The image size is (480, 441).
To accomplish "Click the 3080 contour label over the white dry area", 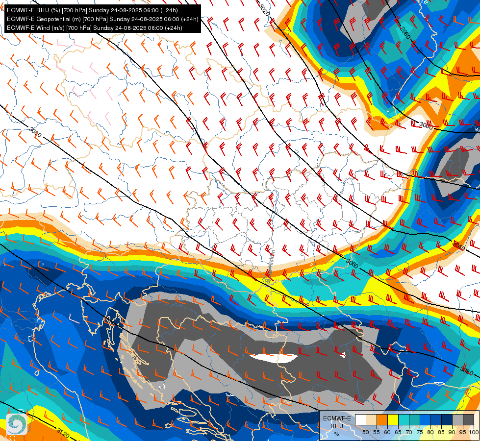I will (35, 132).
